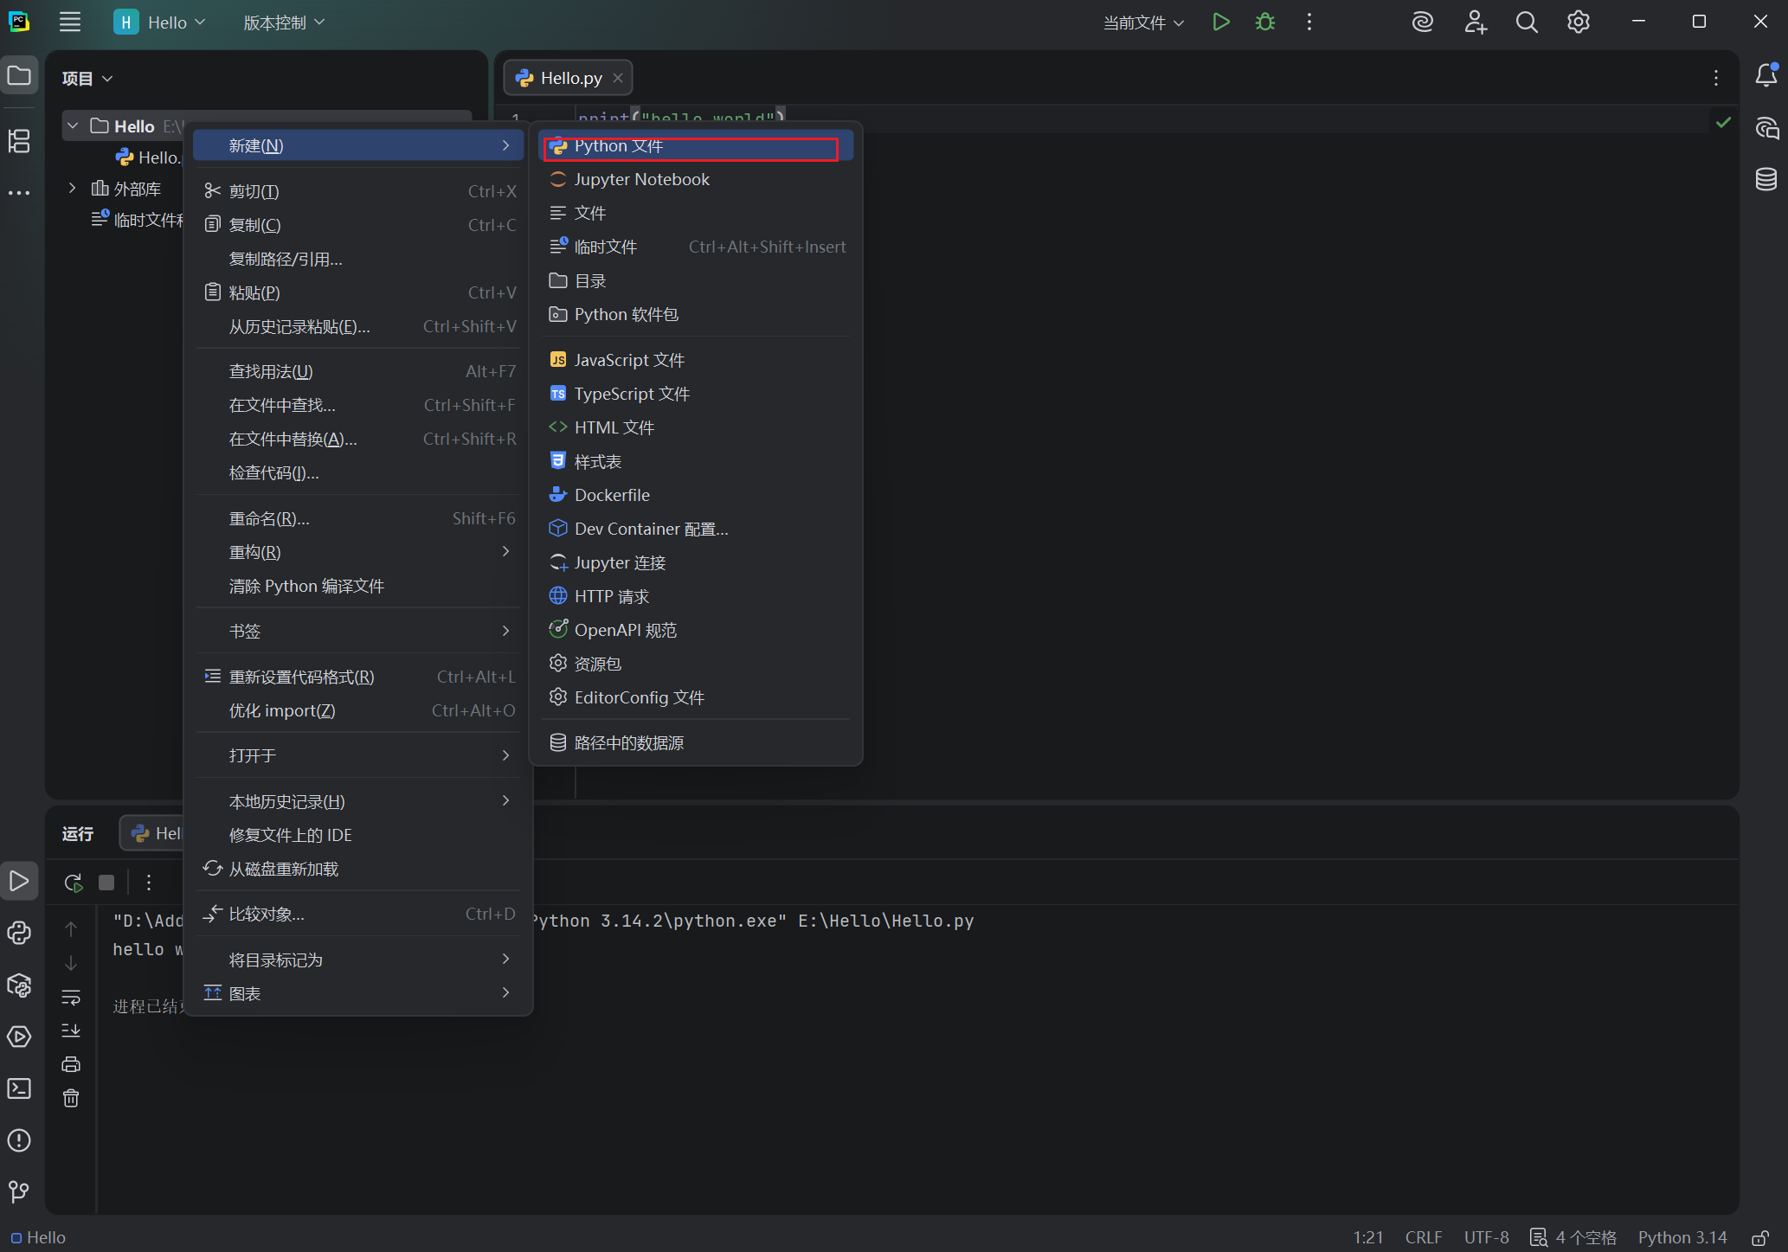
Task: Choose 重命名(R)... in context menu
Action: (269, 518)
